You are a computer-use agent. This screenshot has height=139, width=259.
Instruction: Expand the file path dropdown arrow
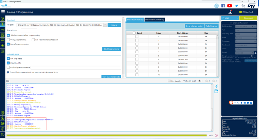pos(105,25)
